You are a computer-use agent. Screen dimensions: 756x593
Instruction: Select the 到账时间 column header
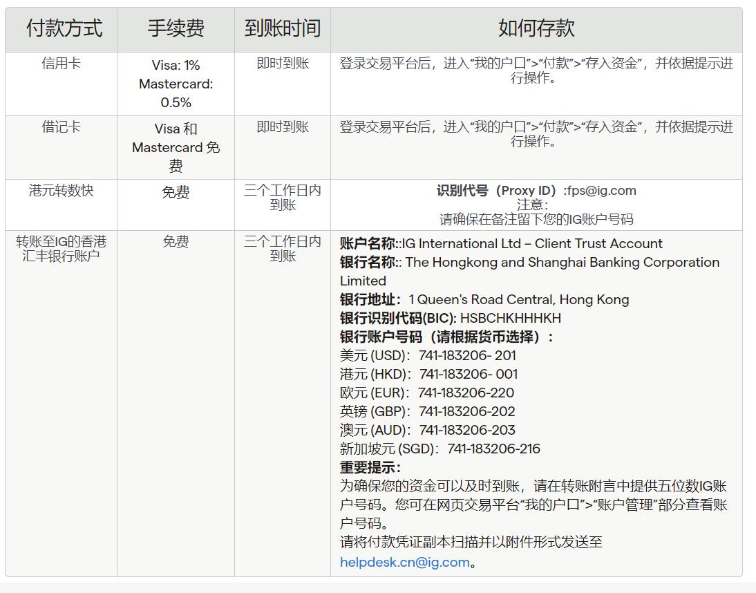283,28
